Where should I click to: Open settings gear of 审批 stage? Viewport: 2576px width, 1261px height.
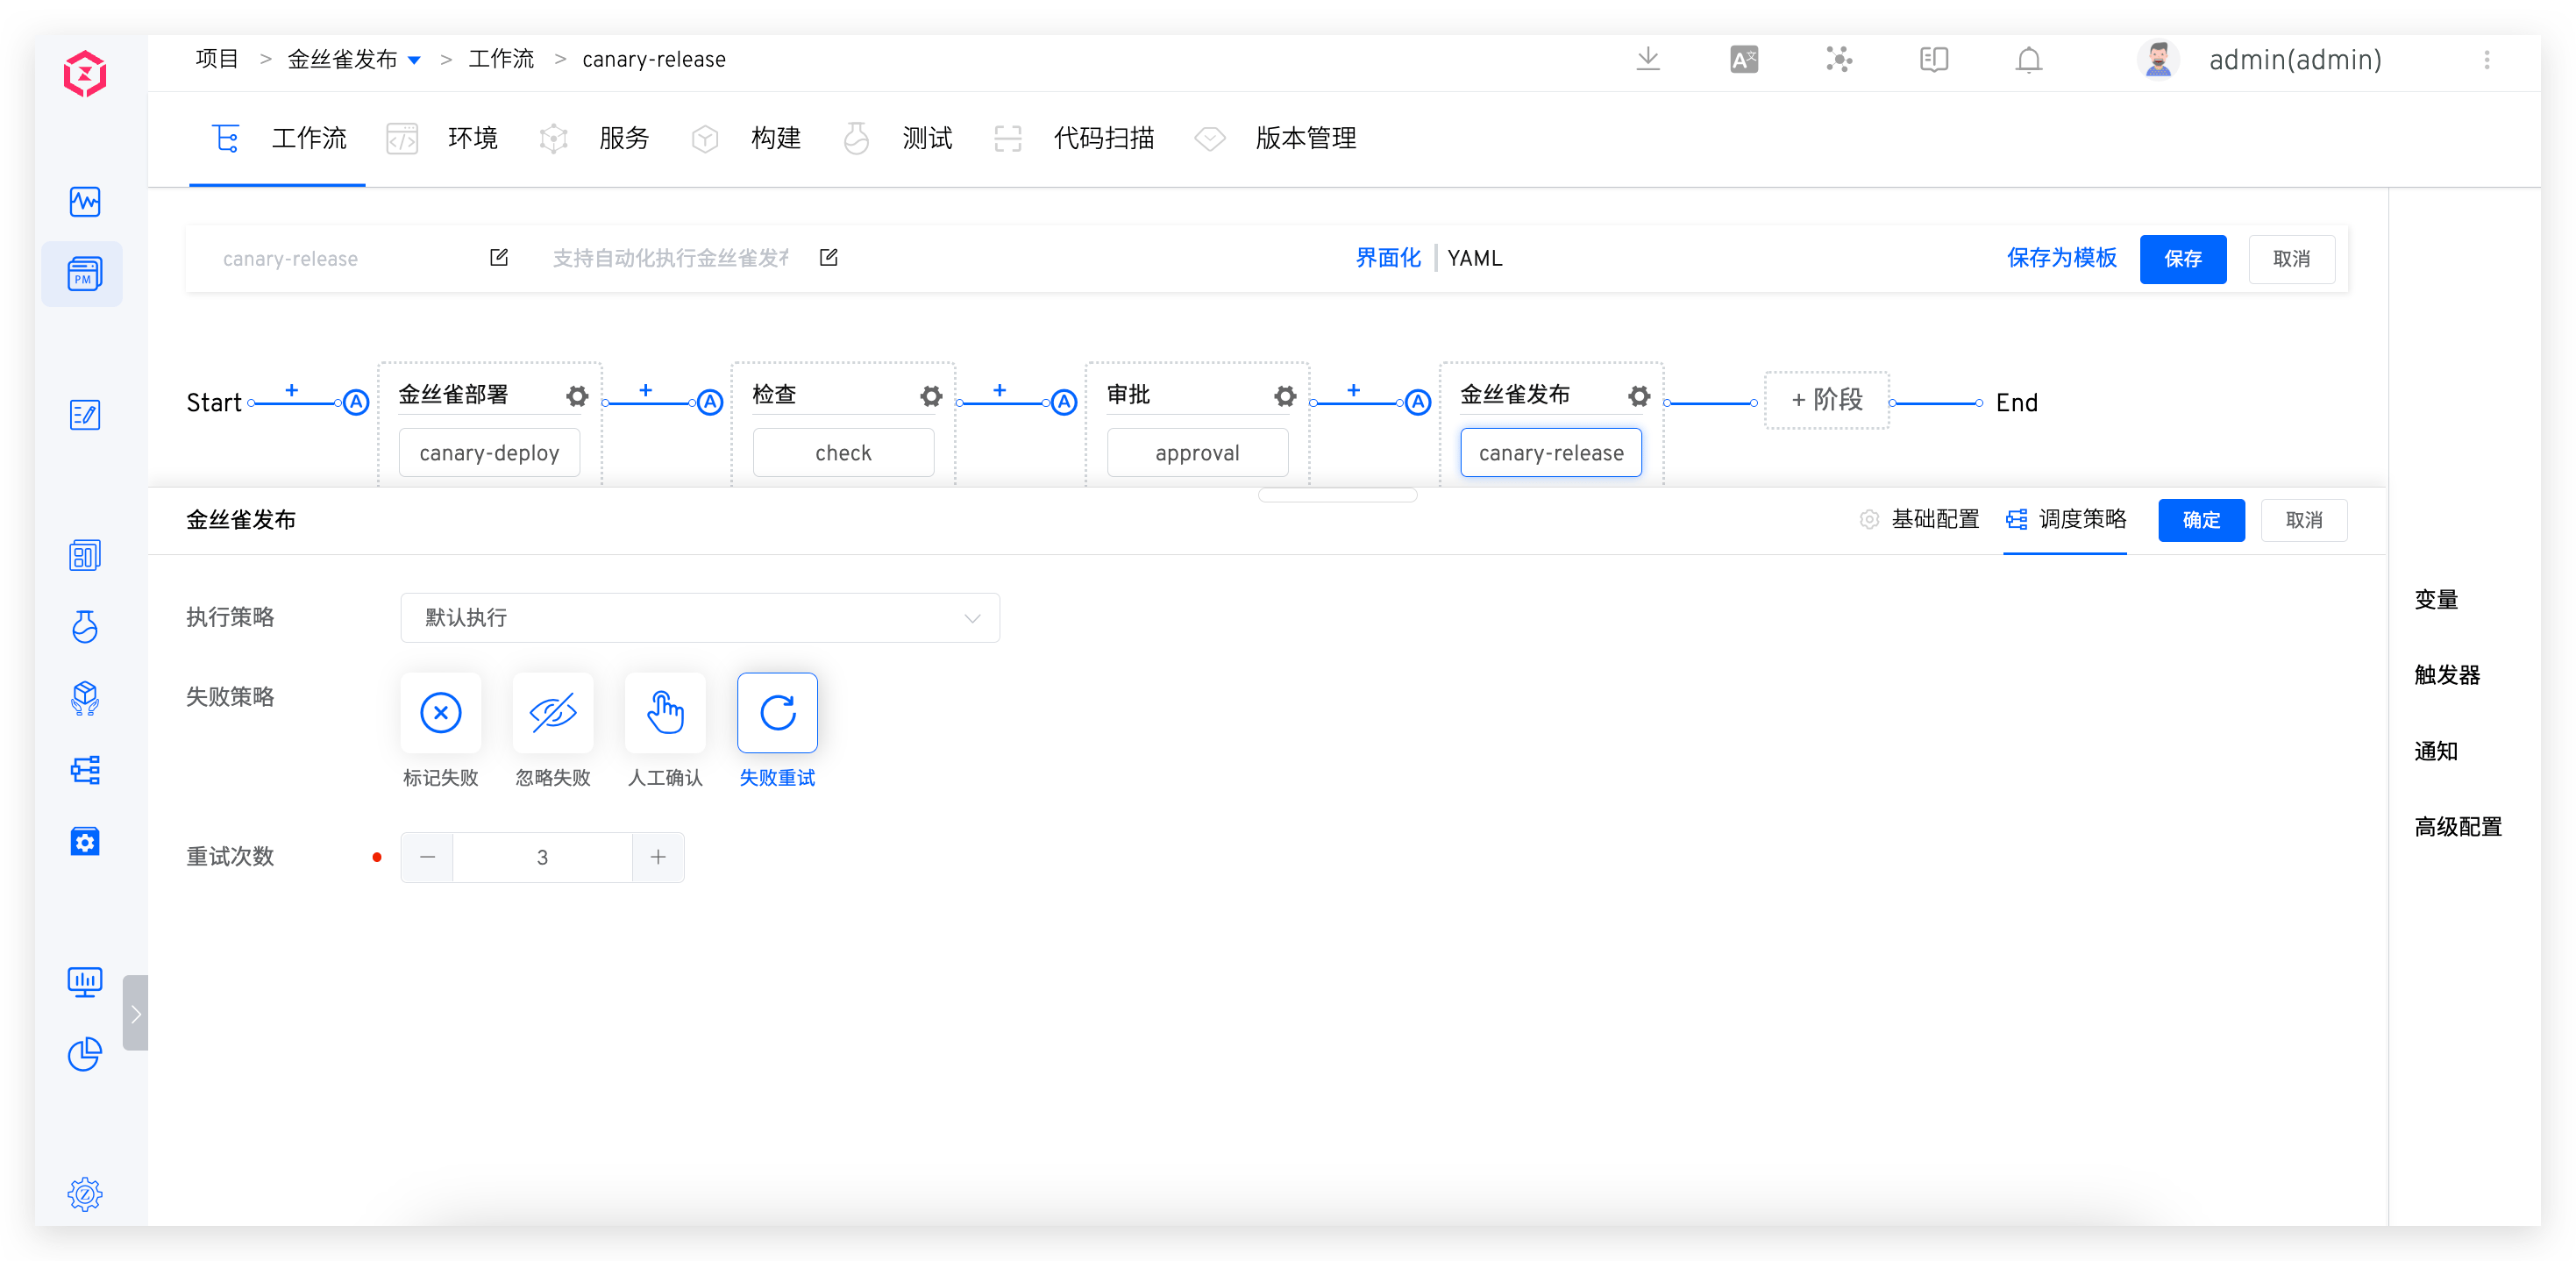pyautogui.click(x=1285, y=396)
